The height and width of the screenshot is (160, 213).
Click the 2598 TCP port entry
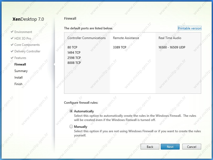click(x=74, y=58)
